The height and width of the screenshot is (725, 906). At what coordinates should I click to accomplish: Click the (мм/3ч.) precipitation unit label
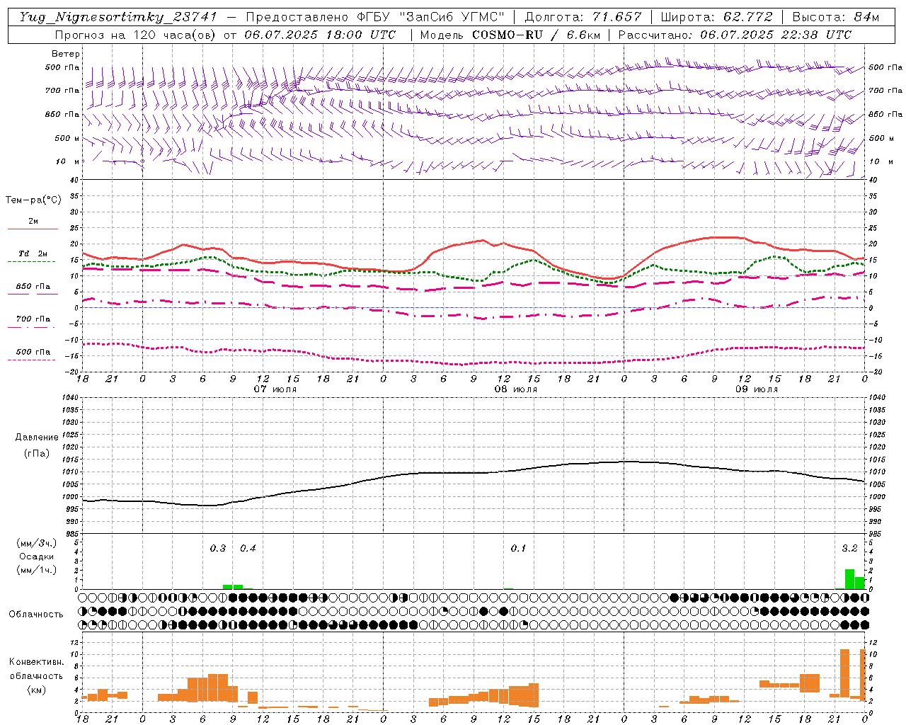[37, 543]
